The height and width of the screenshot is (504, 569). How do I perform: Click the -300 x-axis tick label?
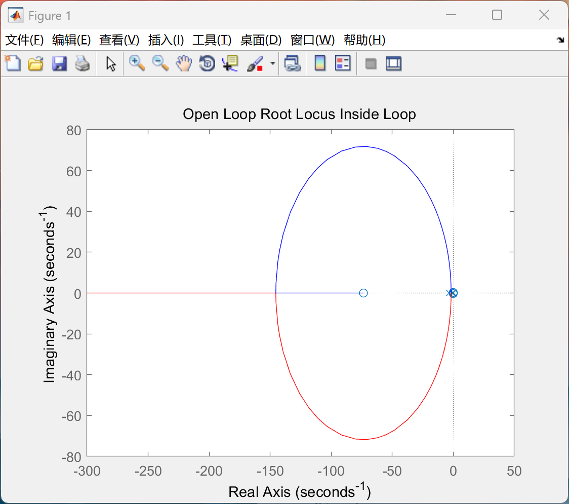[87, 471]
